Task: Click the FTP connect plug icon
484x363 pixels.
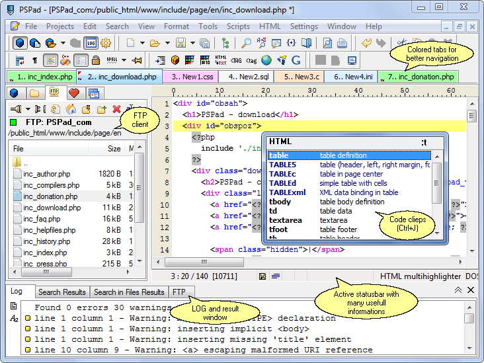Action: [x=15, y=109]
